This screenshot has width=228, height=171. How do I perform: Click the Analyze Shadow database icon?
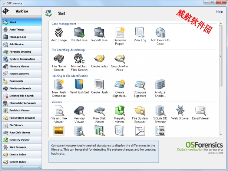point(160,85)
